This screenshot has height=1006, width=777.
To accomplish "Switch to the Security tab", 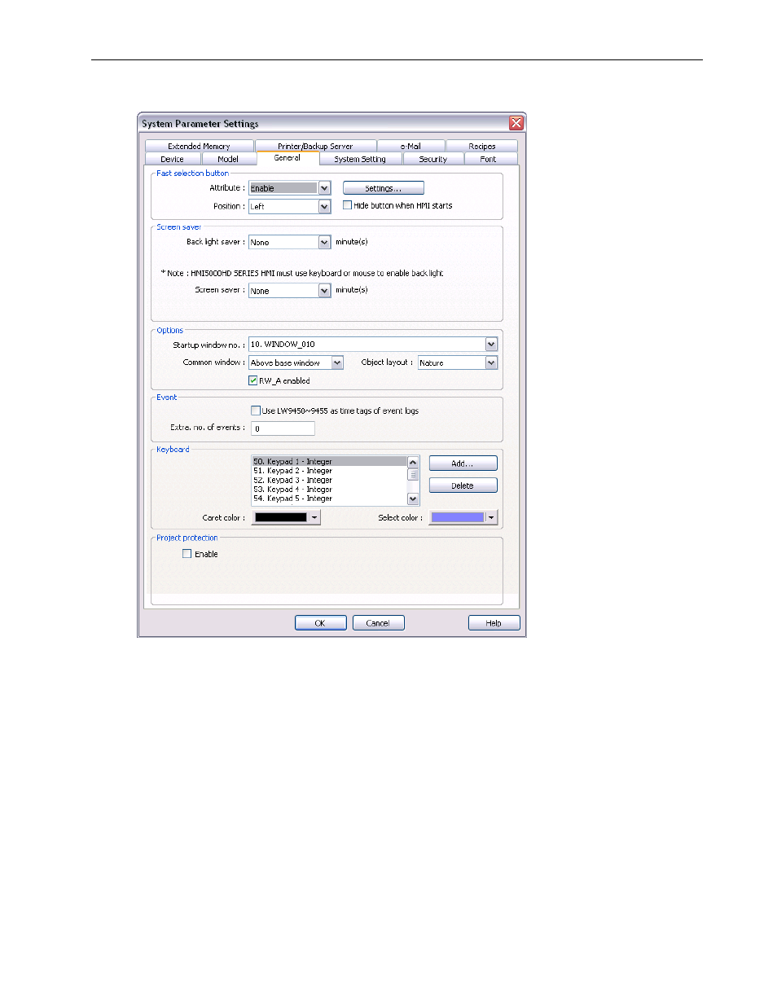I will point(433,159).
